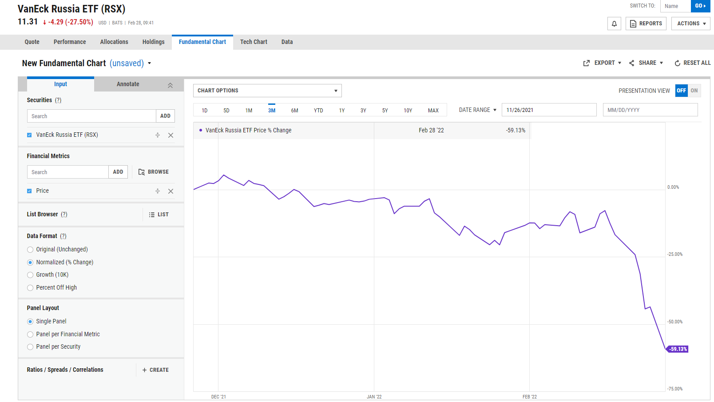Open List Browser help question mark

point(64,215)
